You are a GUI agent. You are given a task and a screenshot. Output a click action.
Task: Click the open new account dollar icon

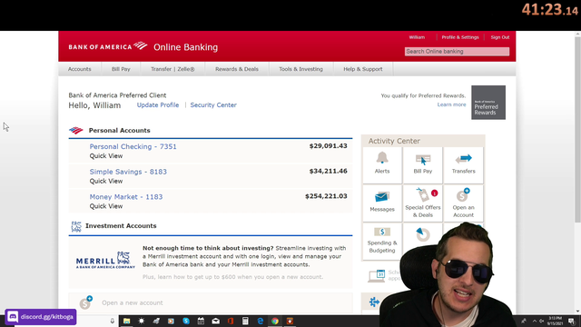click(x=85, y=302)
